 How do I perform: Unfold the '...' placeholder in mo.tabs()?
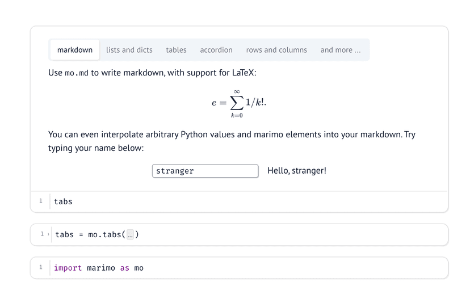(x=130, y=235)
